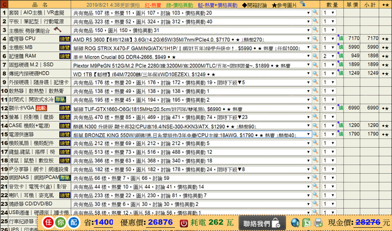Screen dimensions: 392x231
Task: Click the green 購 icon on the Micron Crucial RAM row
Action: 340,55
